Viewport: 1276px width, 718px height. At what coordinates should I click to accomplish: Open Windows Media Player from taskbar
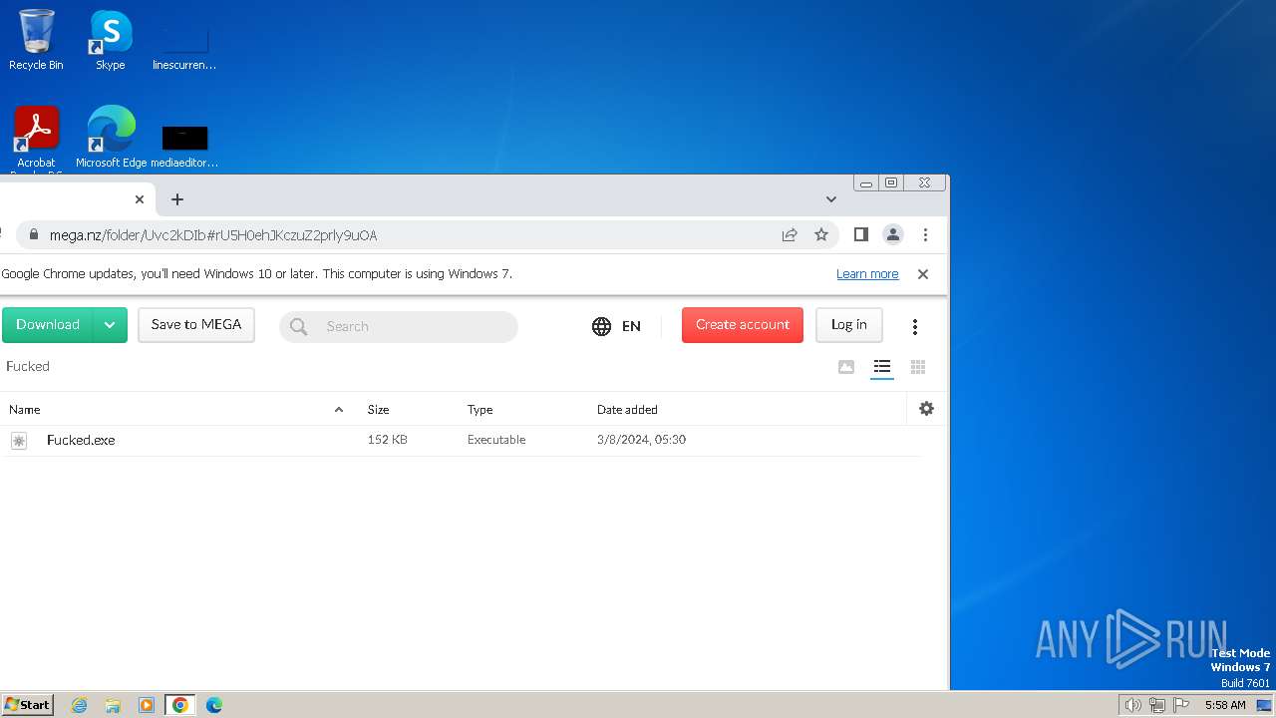147,705
